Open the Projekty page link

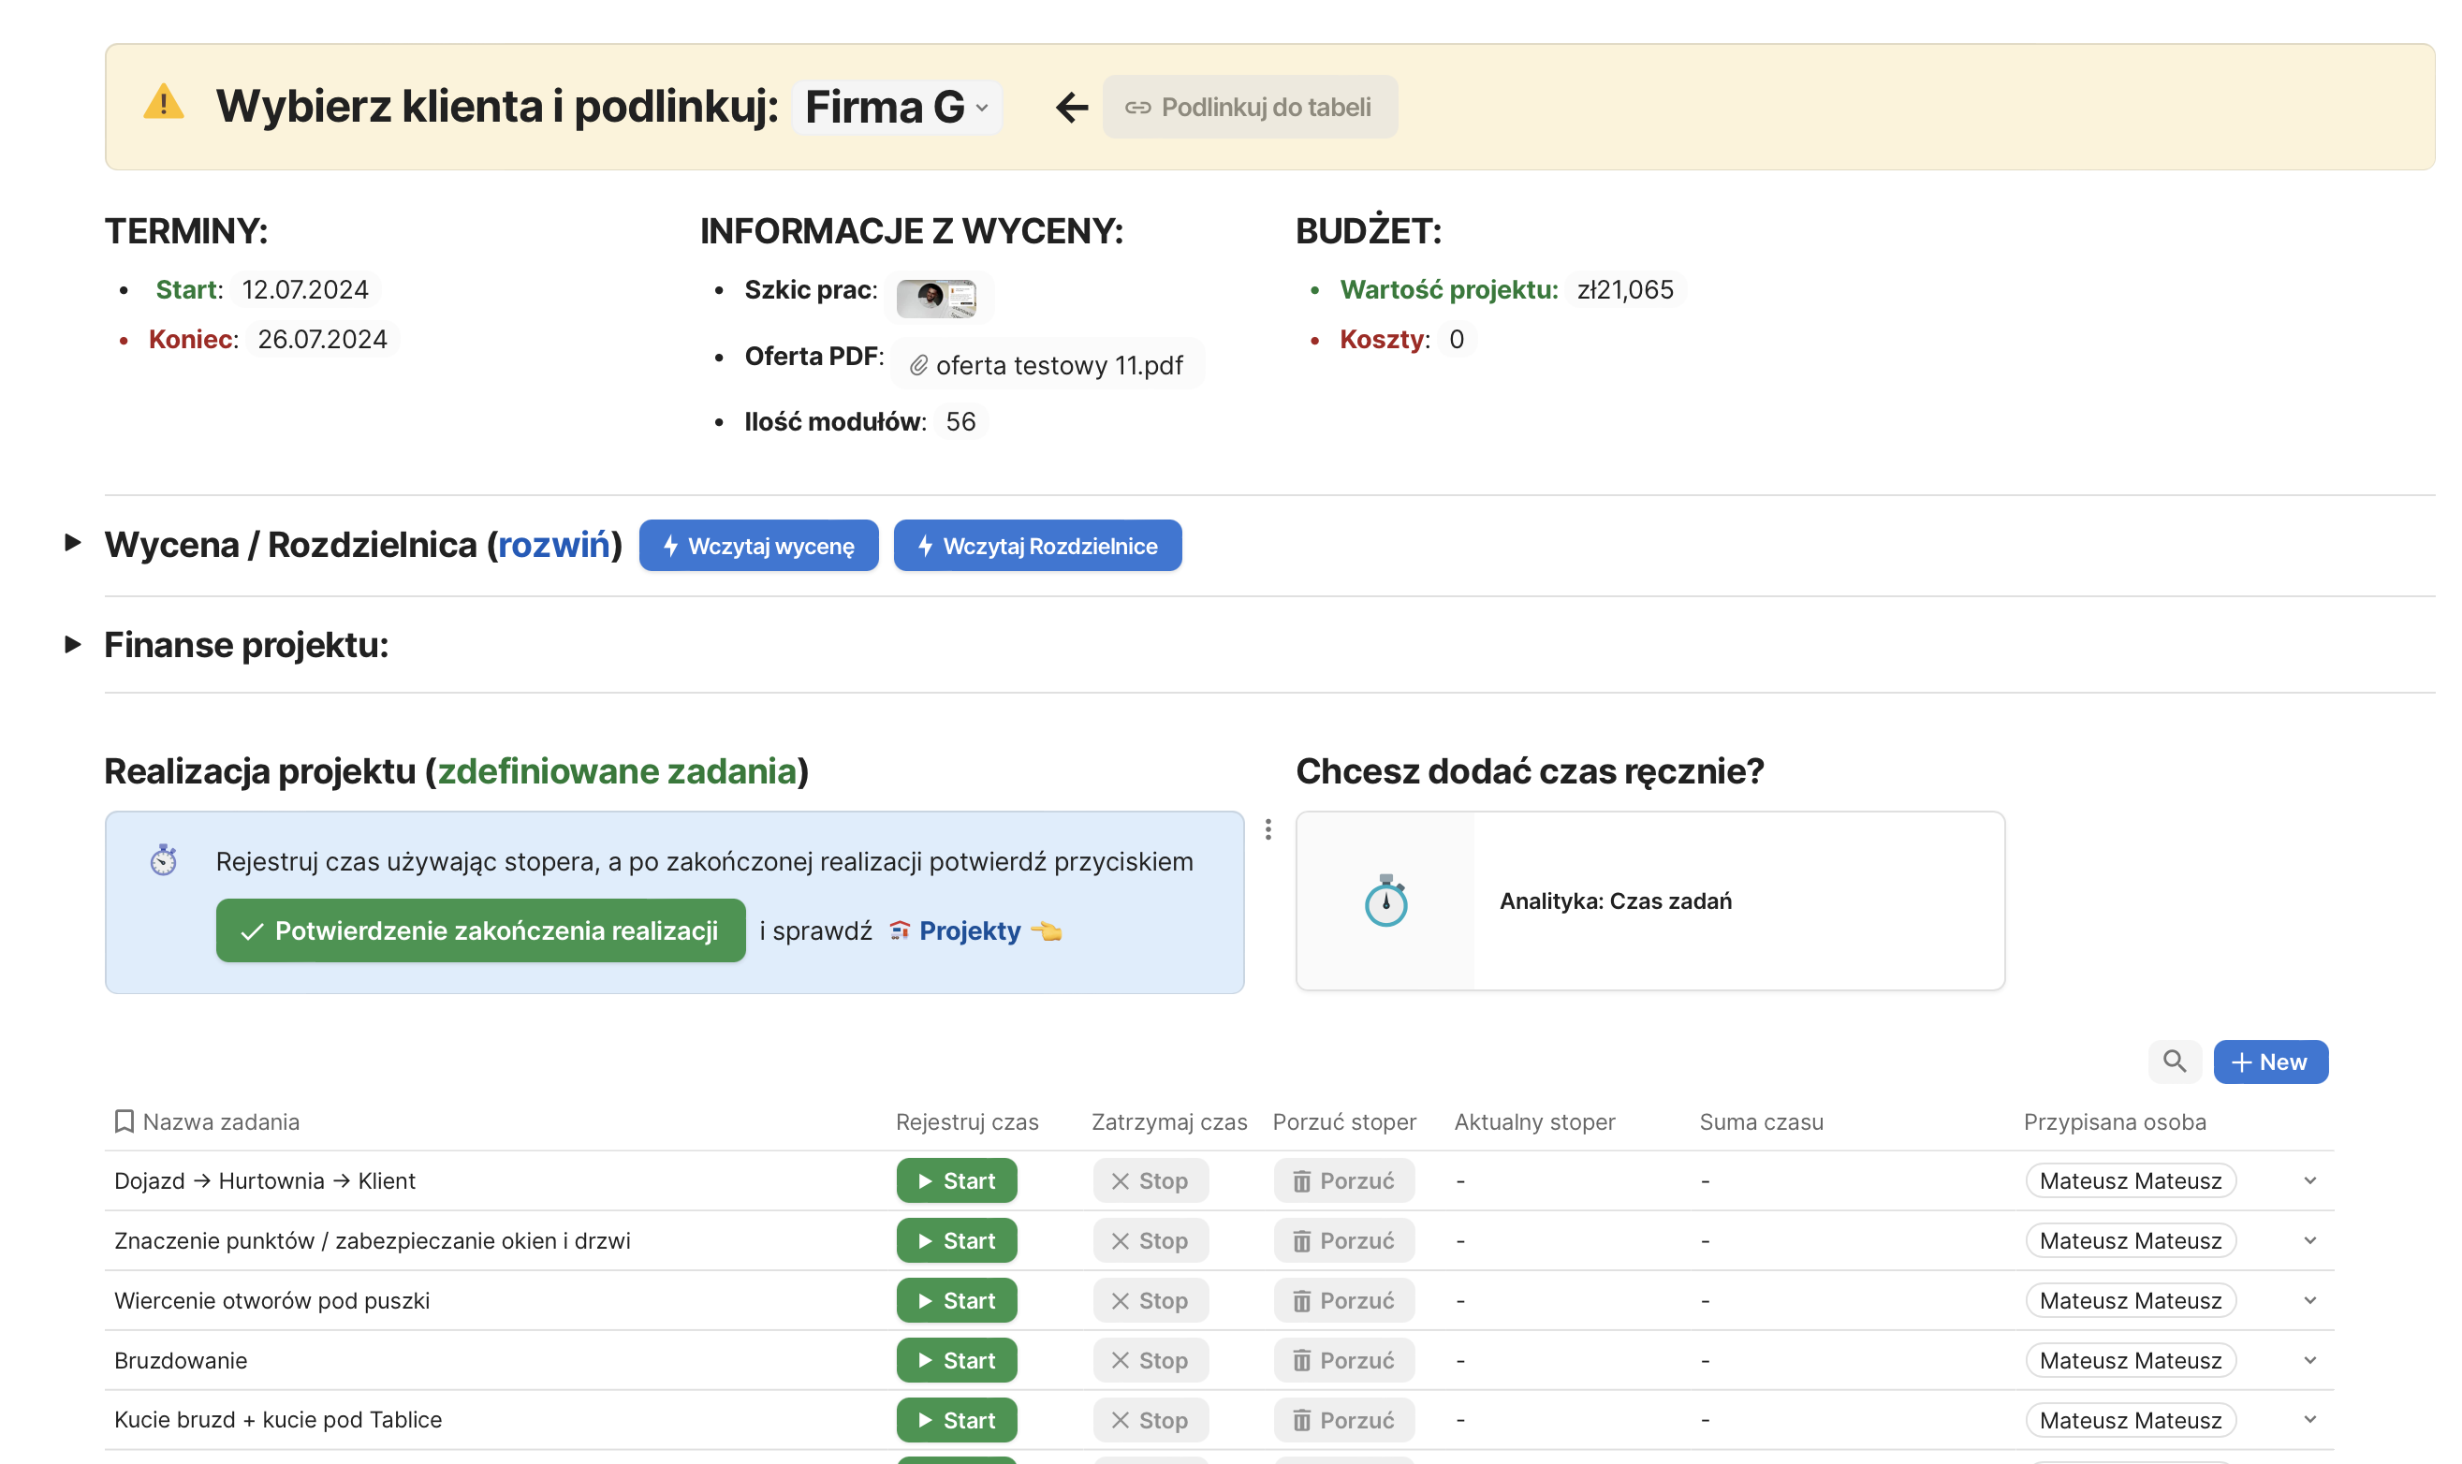coord(969,930)
